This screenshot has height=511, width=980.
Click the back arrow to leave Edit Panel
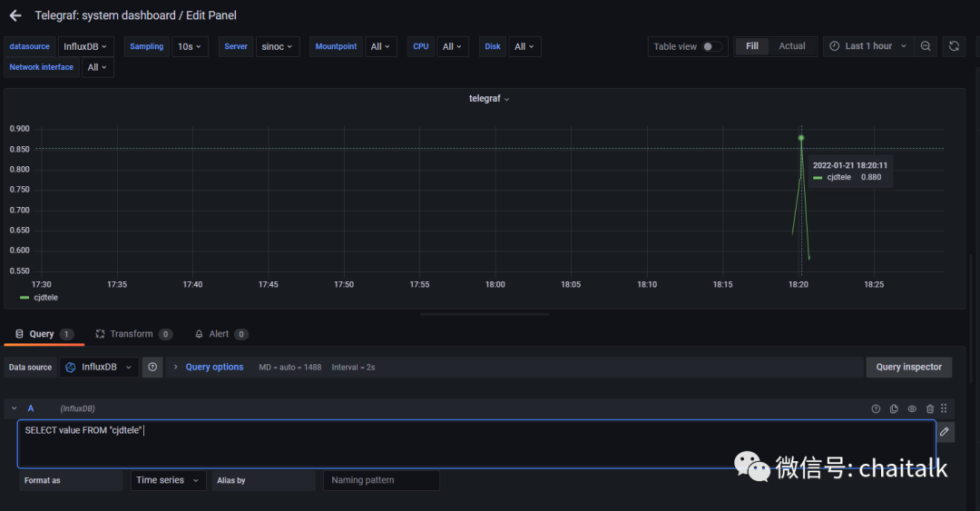point(15,15)
